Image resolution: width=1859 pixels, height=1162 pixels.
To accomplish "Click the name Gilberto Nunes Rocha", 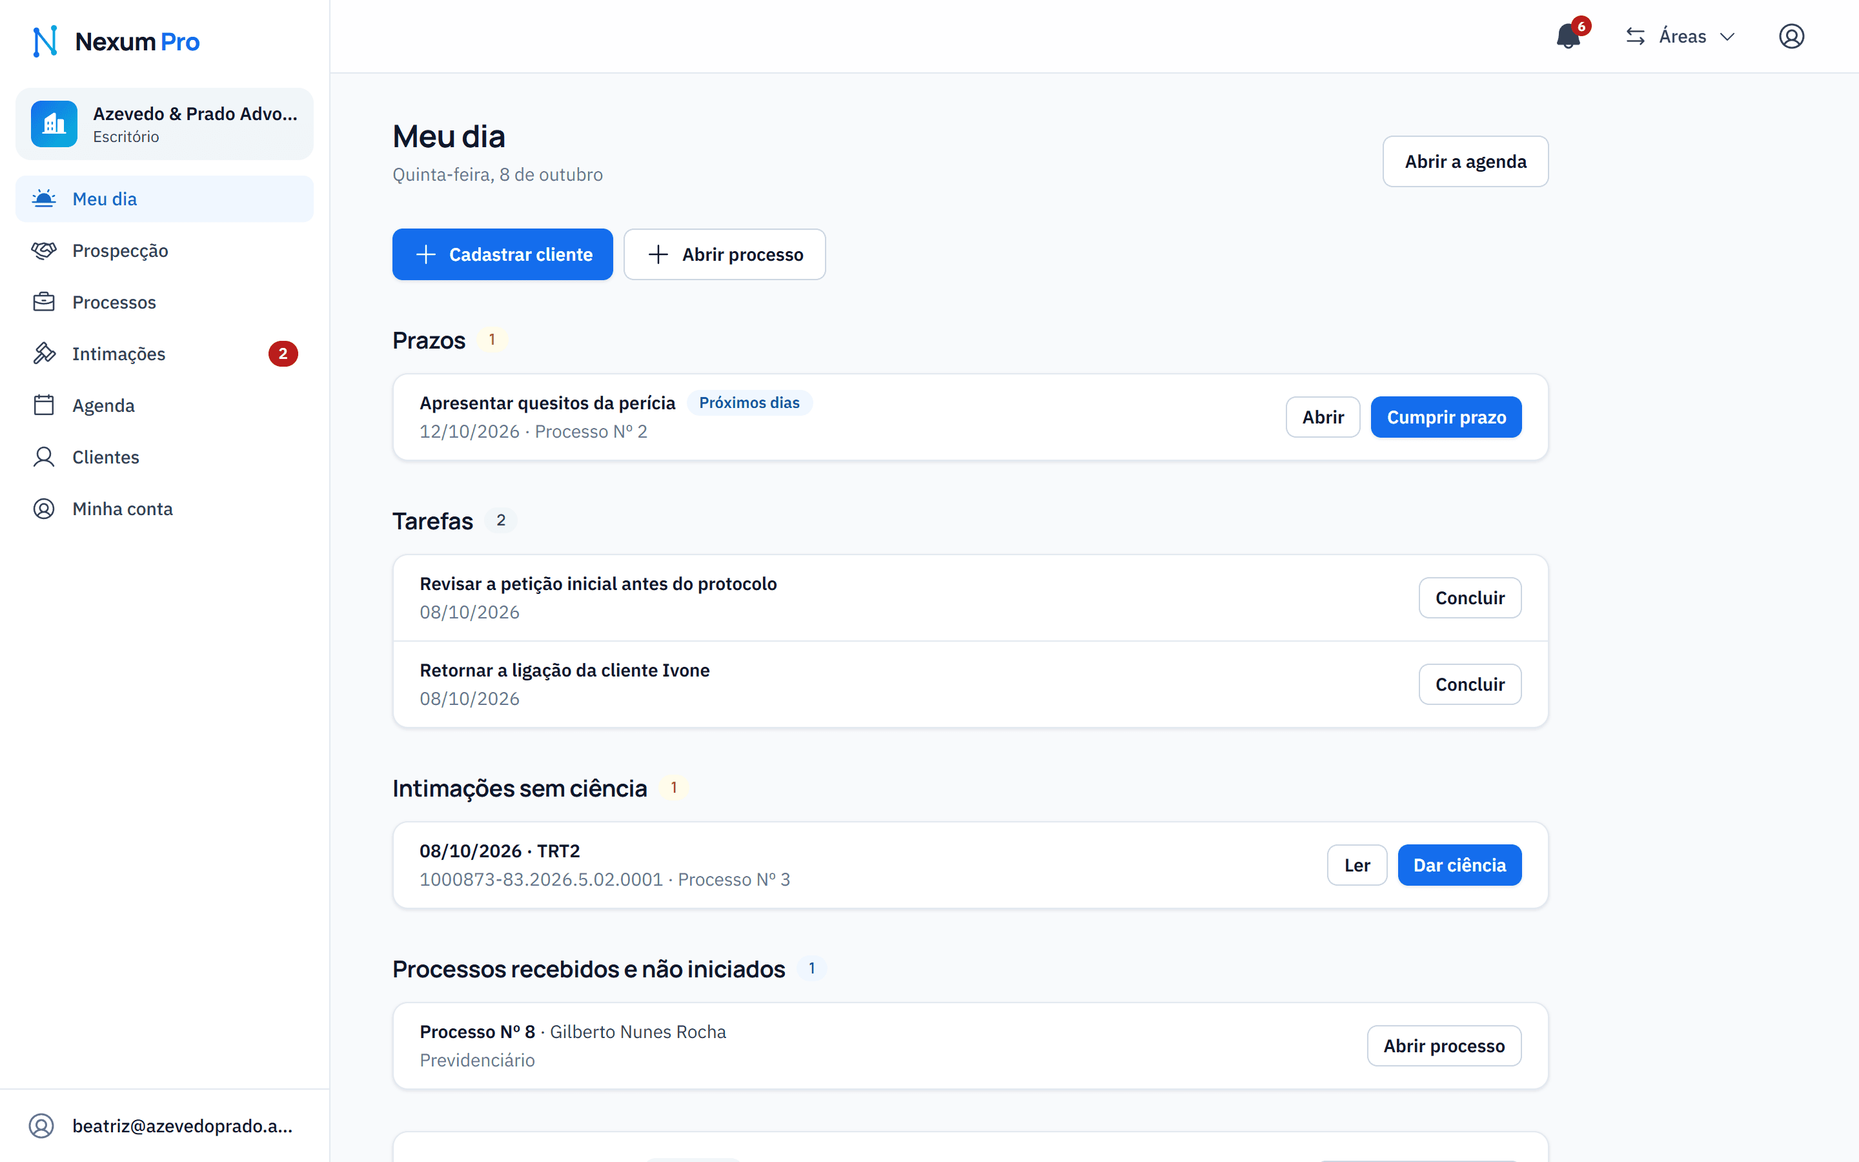I will point(638,1032).
